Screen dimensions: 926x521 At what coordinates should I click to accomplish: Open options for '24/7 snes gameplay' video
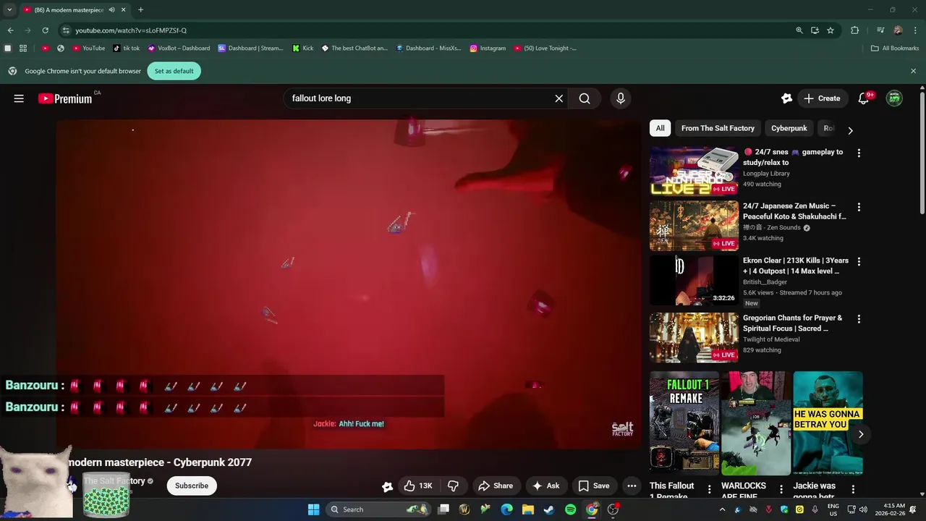(859, 153)
